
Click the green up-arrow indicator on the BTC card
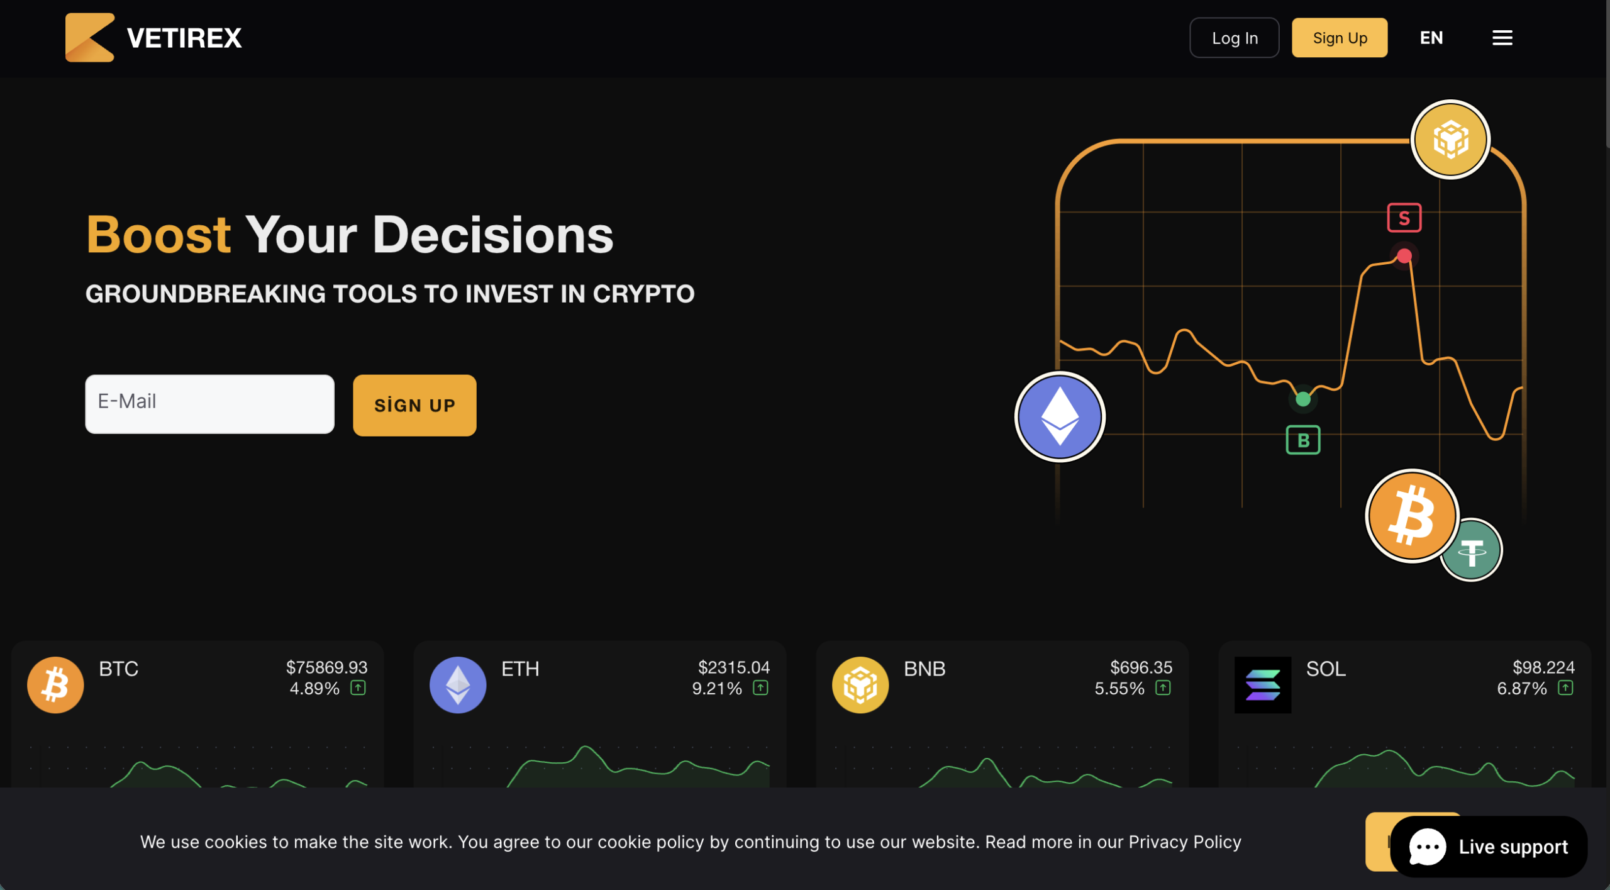358,687
